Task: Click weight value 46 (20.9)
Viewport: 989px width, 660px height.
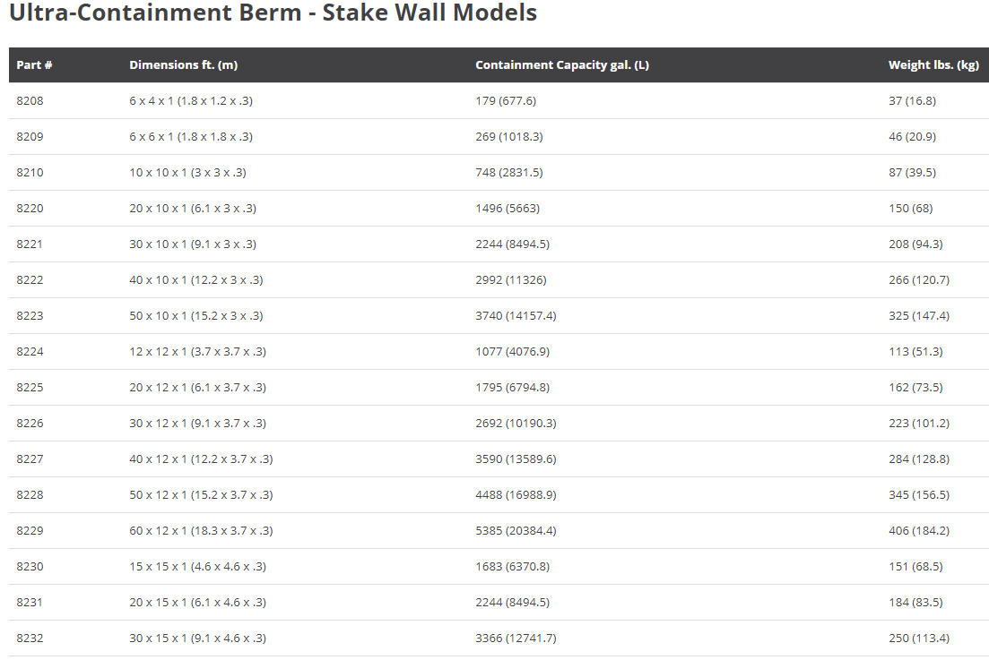Action: 913,137
